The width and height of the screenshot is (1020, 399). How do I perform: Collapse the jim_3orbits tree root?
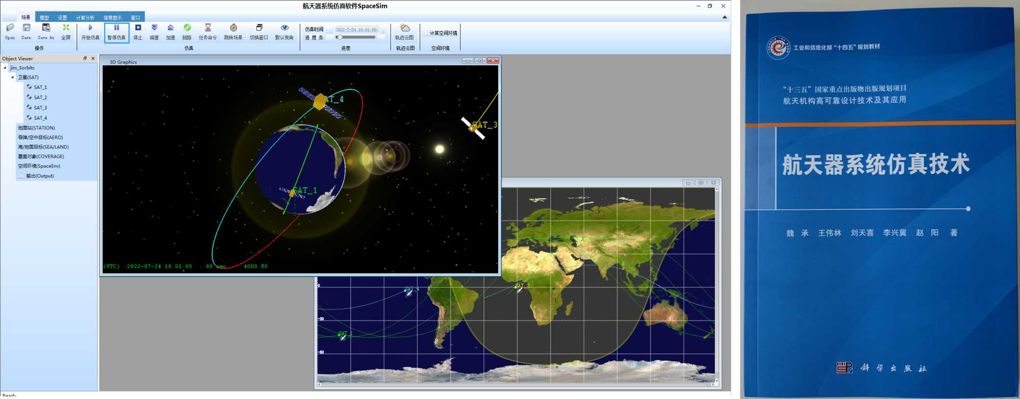[x=5, y=68]
